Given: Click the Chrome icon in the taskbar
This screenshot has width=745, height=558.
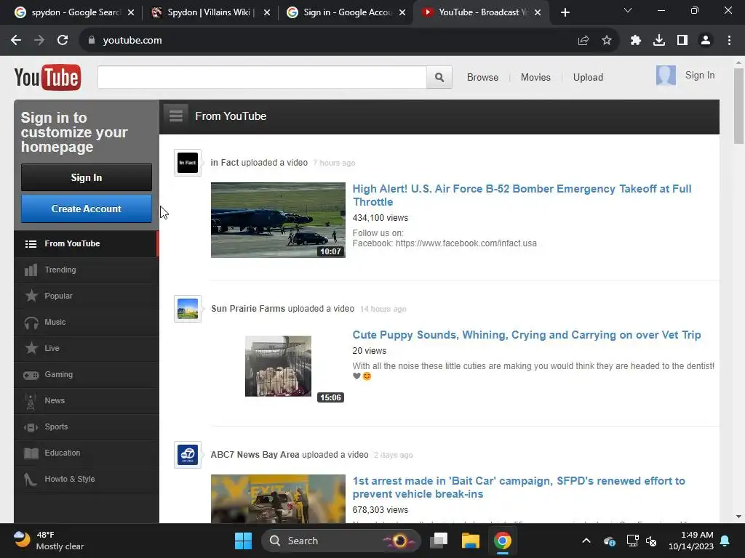Looking at the screenshot, I should point(502,541).
